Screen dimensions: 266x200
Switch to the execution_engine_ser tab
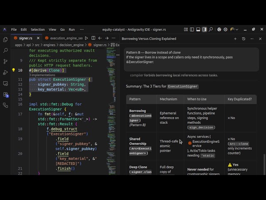click(64, 38)
